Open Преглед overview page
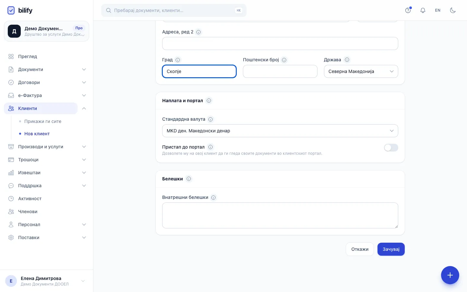467x292 pixels. pyautogui.click(x=28, y=56)
